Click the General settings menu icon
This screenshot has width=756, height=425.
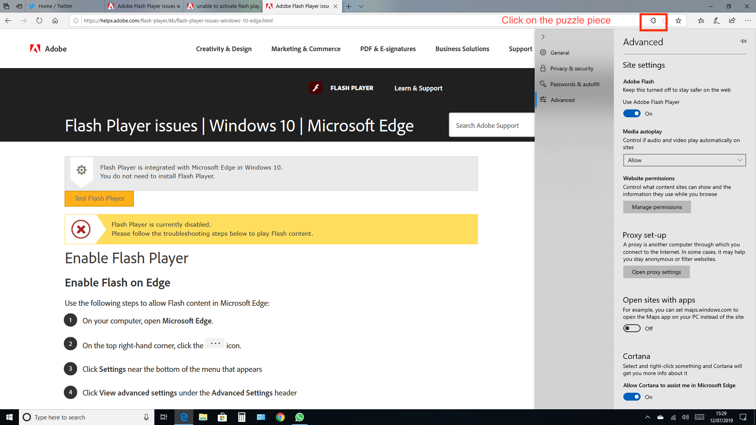tap(543, 52)
